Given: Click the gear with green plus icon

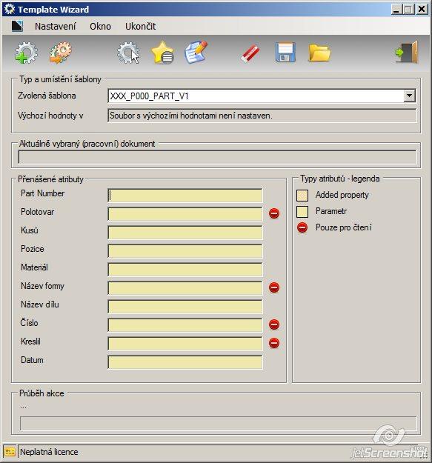Looking at the screenshot, I should (x=26, y=53).
